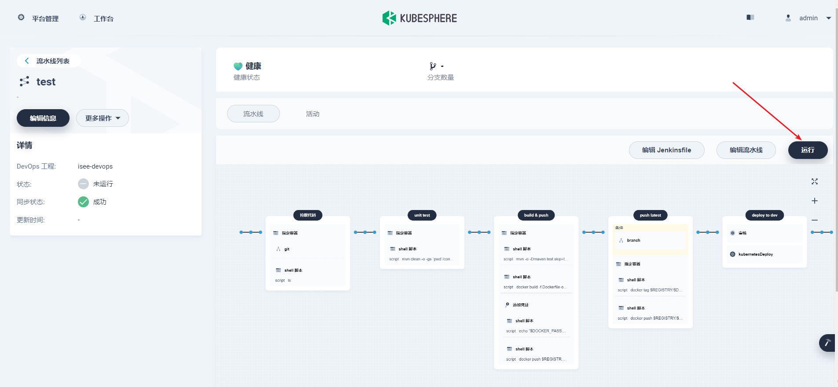The height and width of the screenshot is (387, 838).
Task: Click the docker tag script step
Action: click(651, 285)
